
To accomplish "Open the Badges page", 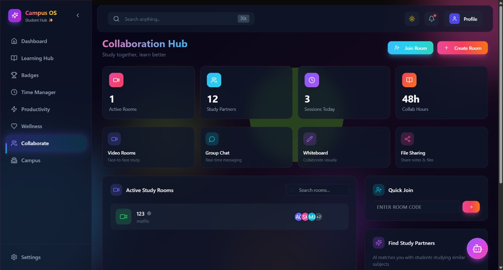I will 46,75.
